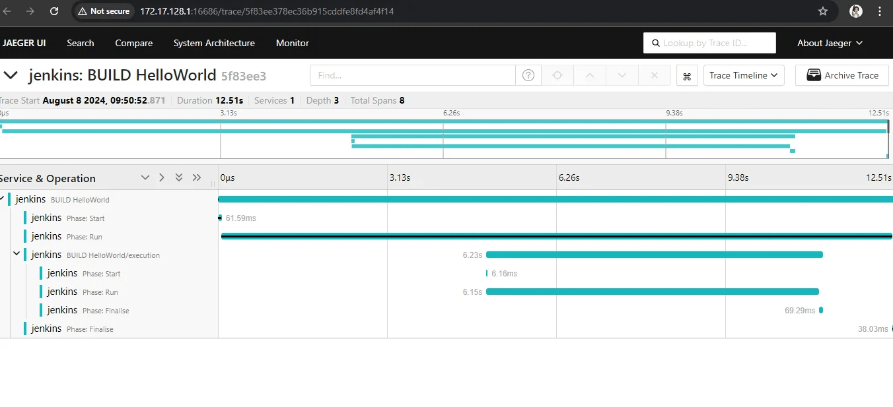Open the Compare nav item

(134, 43)
